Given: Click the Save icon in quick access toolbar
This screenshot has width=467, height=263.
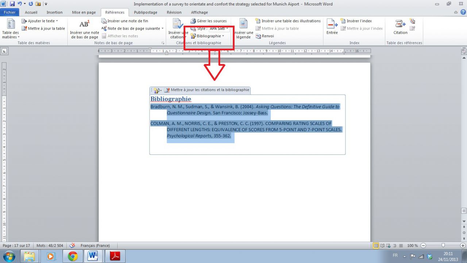Looking at the screenshot, I should tap(12, 4).
